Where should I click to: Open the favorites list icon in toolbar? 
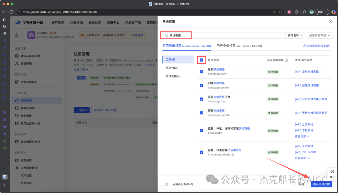point(305,12)
